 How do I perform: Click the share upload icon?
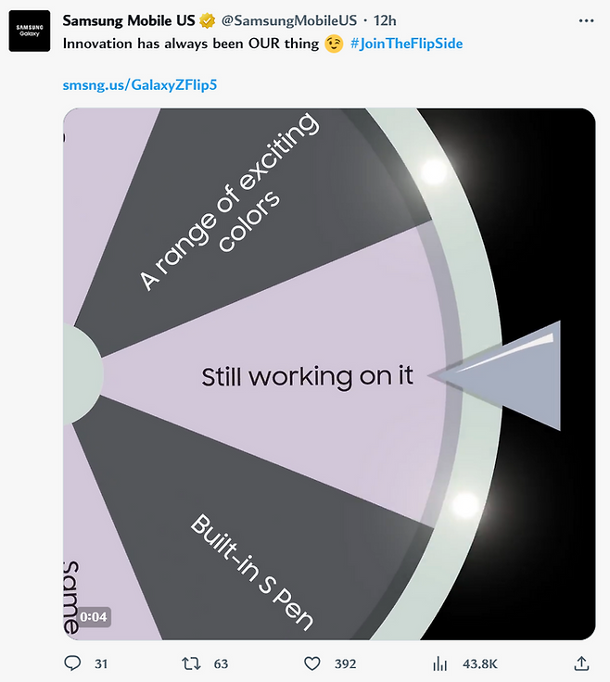tap(581, 663)
